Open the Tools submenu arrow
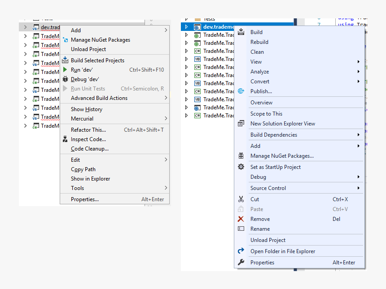 coord(166,188)
